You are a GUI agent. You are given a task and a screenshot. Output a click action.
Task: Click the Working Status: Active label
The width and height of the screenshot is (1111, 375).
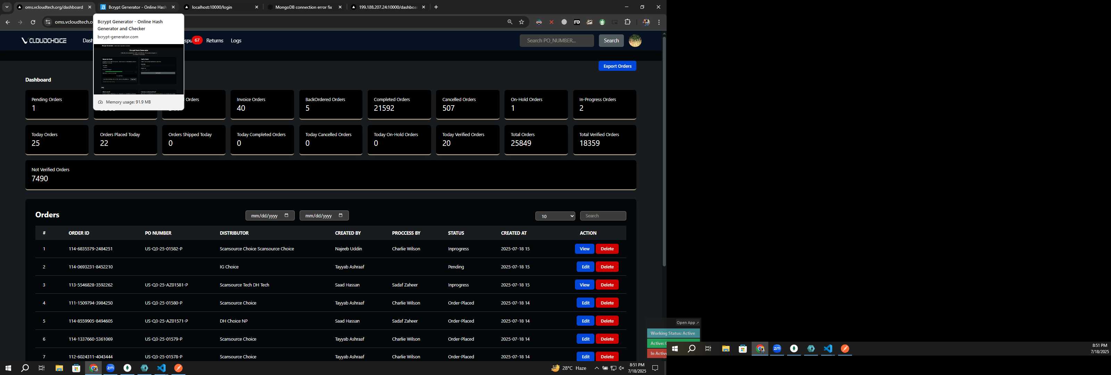point(673,333)
